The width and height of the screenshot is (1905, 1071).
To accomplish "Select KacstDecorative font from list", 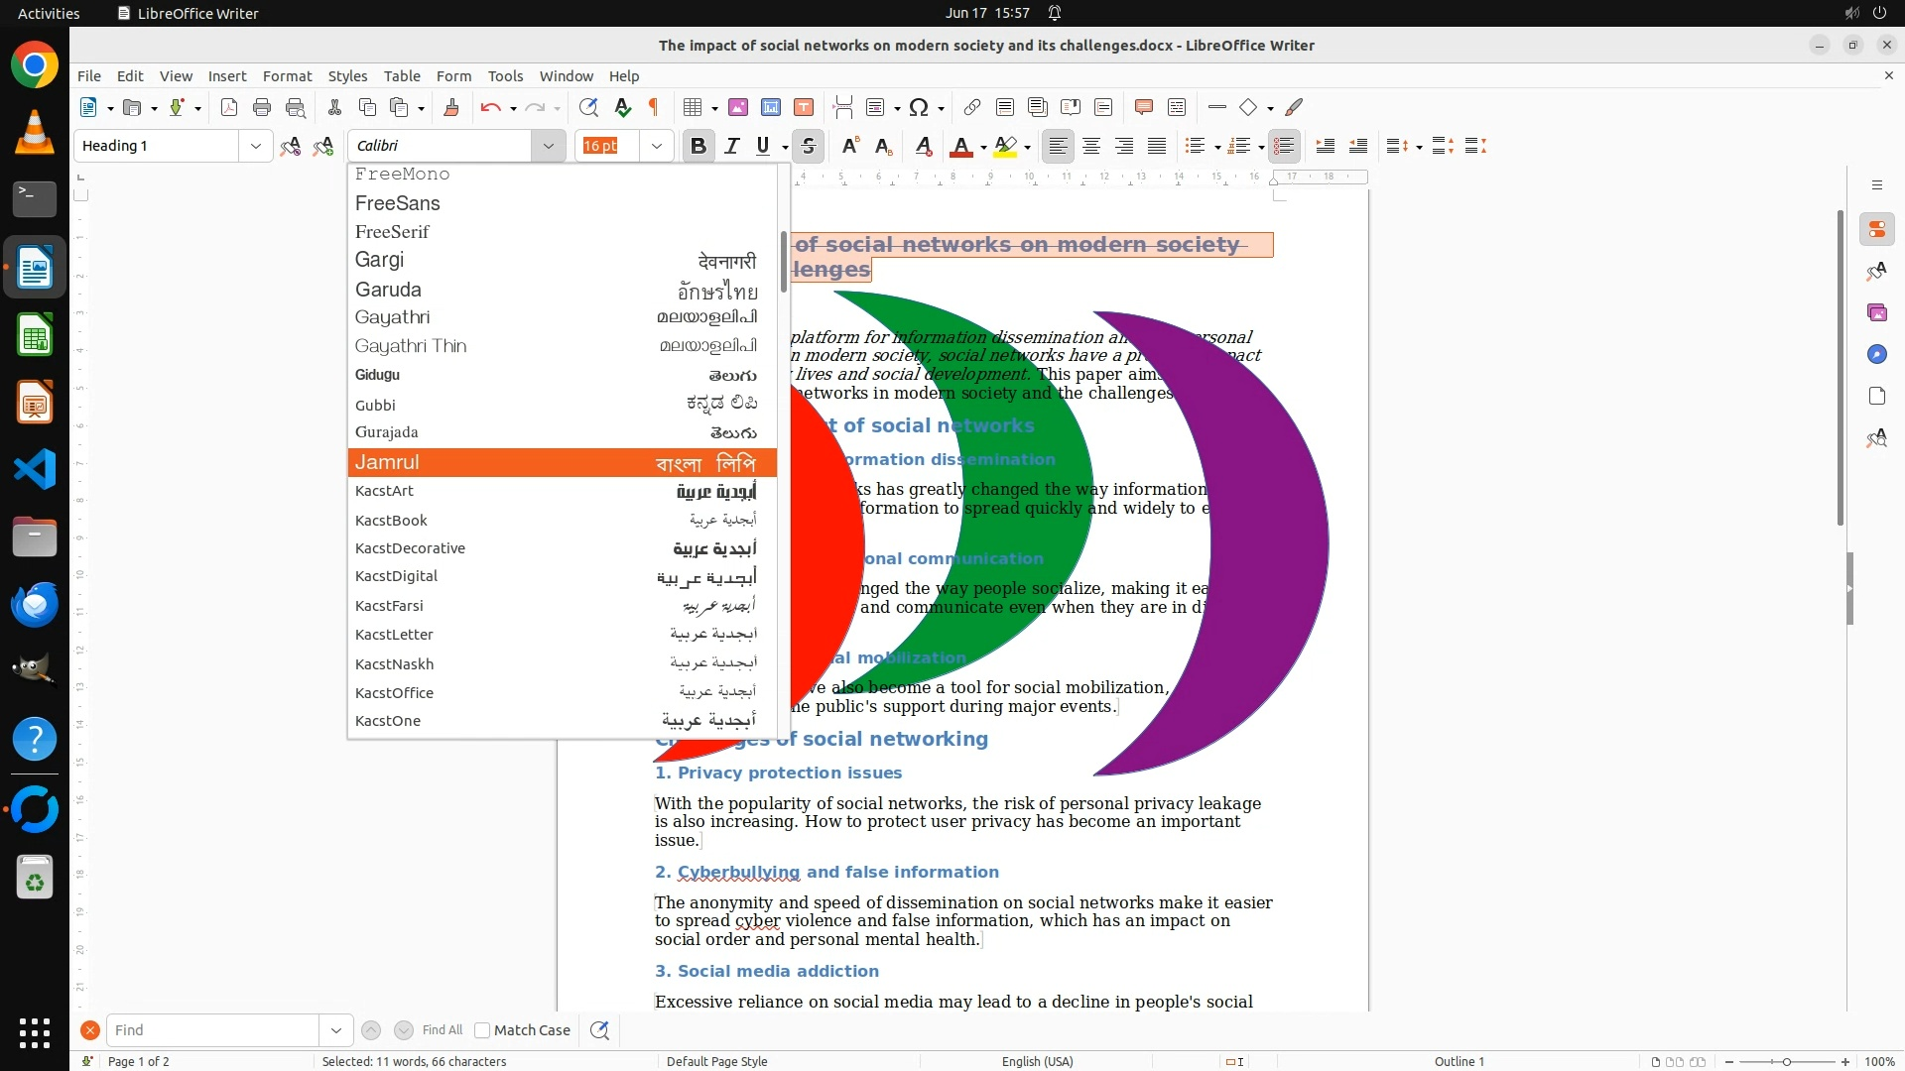I will pyautogui.click(x=410, y=548).
